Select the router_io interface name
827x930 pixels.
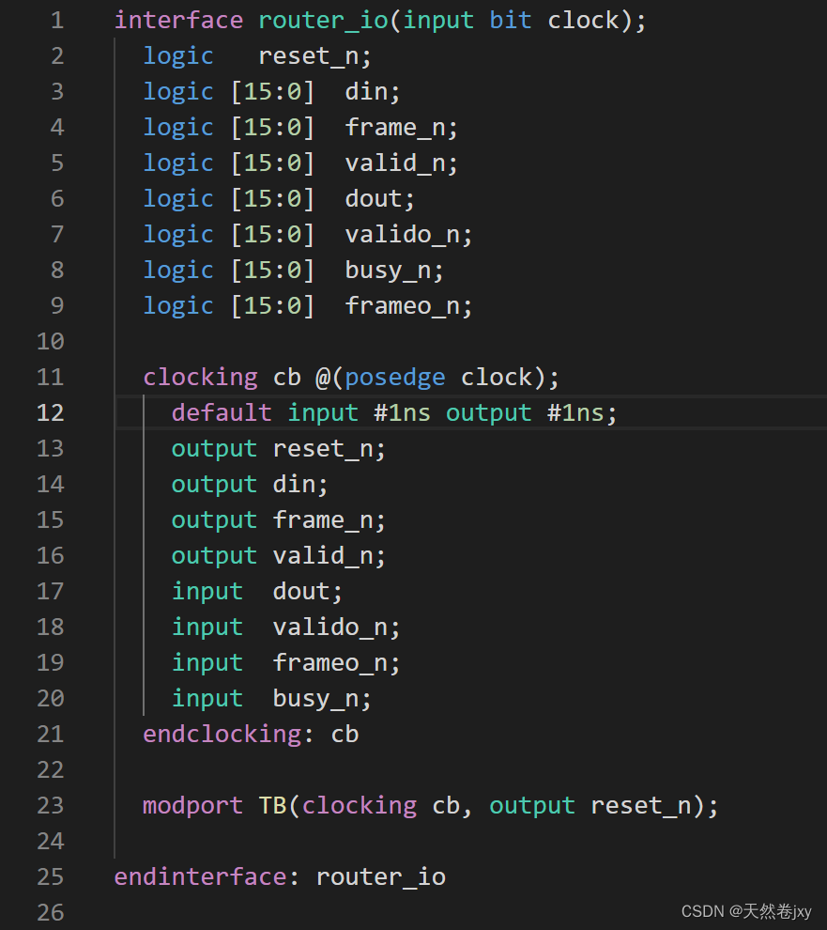pos(323,19)
